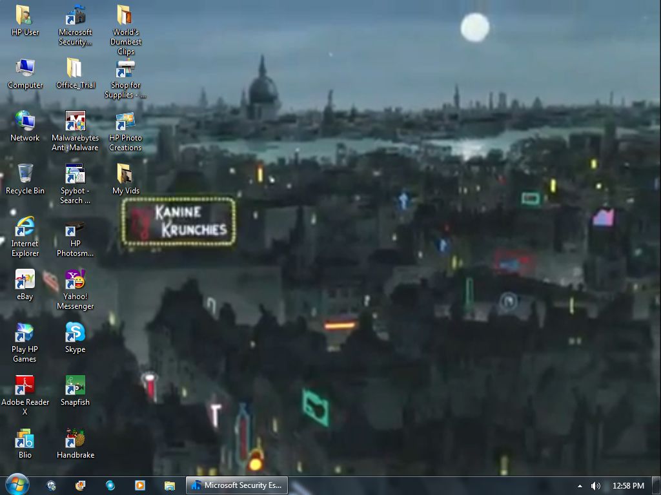Select the eBay desktop shortcut
Image resolution: width=661 pixels, height=495 pixels.
[25, 284]
